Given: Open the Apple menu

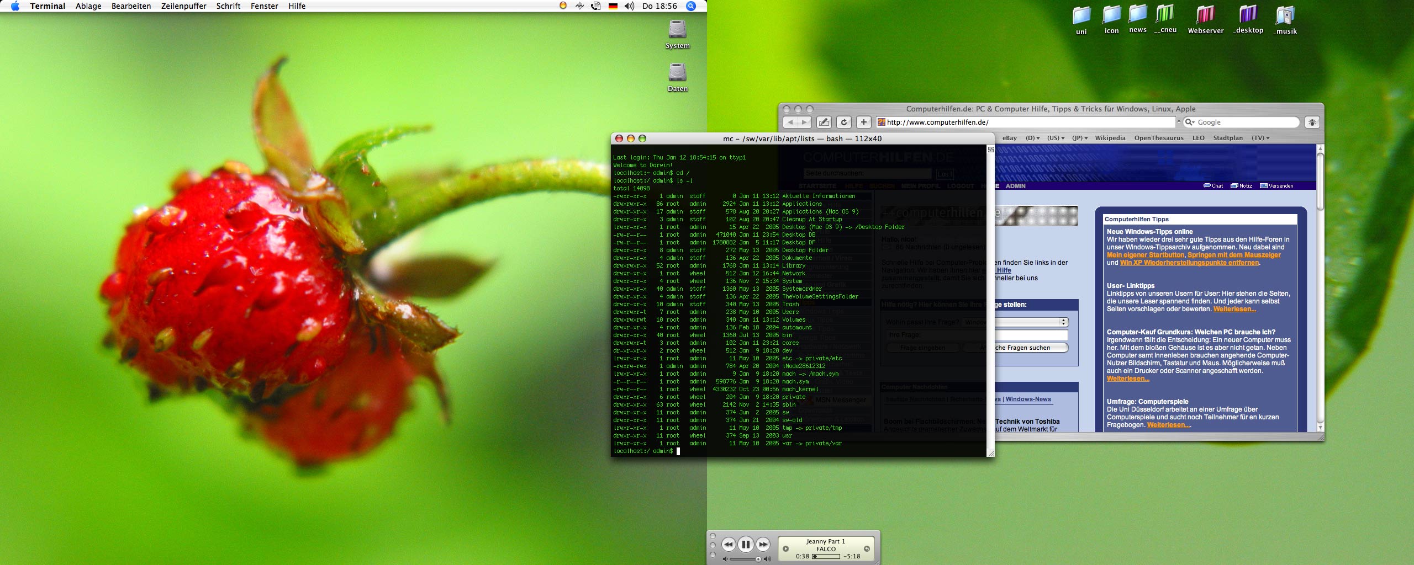Looking at the screenshot, I should tap(15, 6).
